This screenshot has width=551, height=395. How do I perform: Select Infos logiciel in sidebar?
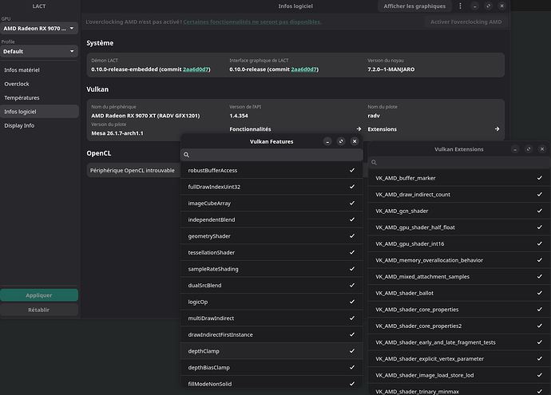pos(39,112)
